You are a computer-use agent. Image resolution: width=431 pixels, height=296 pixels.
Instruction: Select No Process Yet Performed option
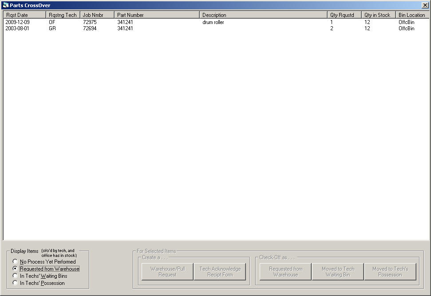(x=16, y=262)
